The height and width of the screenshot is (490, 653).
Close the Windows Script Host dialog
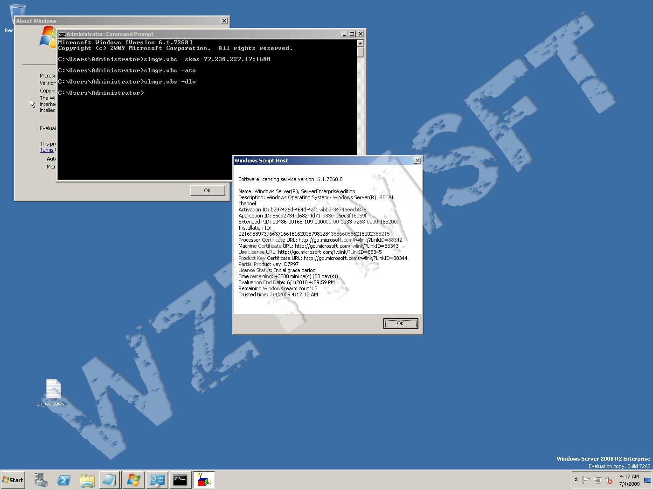(417, 161)
